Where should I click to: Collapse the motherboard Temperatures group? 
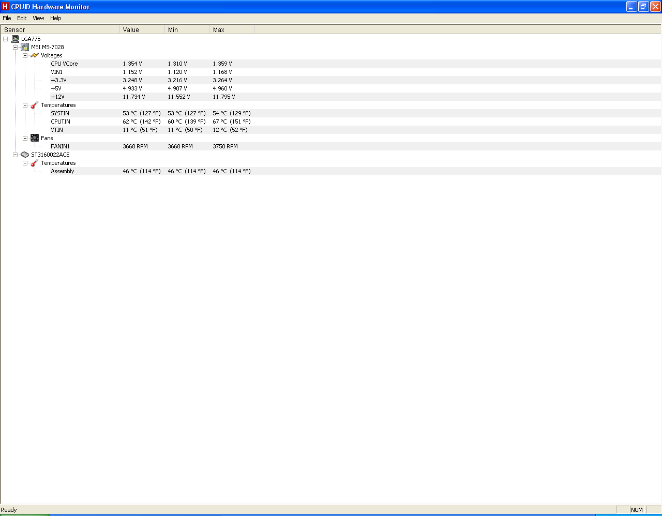click(x=25, y=105)
